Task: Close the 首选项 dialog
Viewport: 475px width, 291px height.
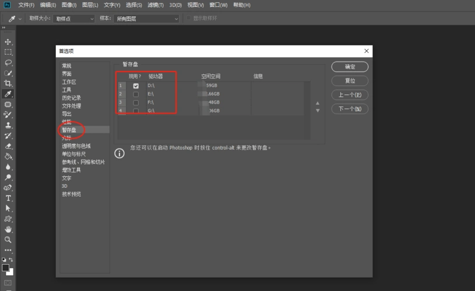Action: [367, 51]
